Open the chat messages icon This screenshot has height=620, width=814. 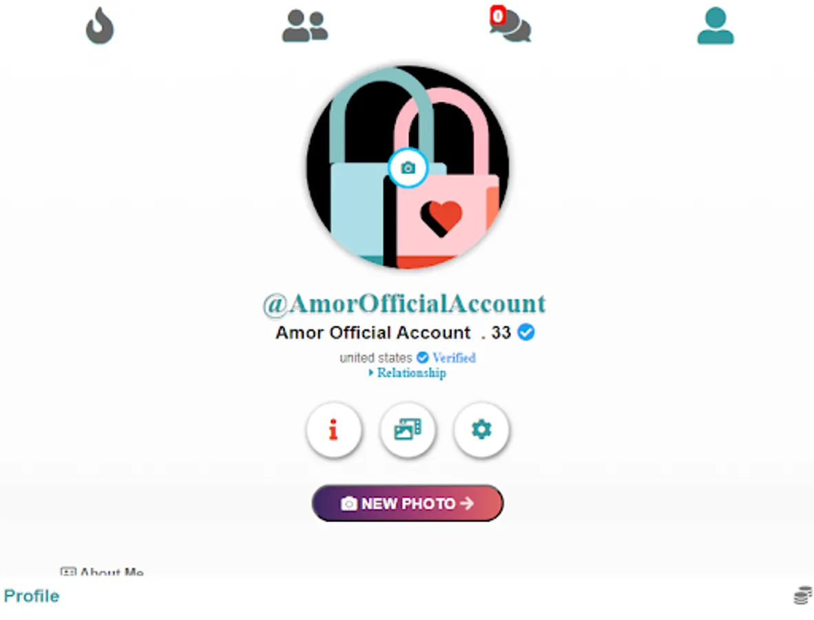(511, 25)
